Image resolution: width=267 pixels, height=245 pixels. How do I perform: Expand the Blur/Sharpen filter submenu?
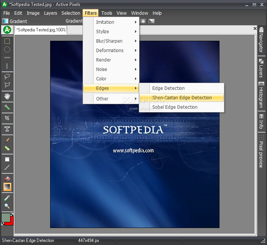click(111, 41)
